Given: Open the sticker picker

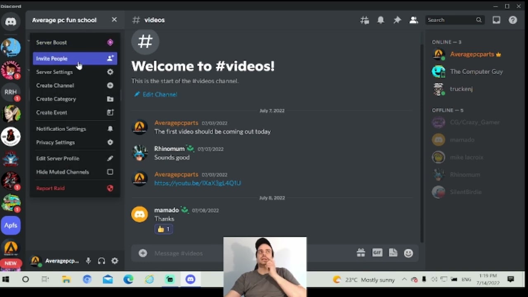Looking at the screenshot, I should click(393, 253).
